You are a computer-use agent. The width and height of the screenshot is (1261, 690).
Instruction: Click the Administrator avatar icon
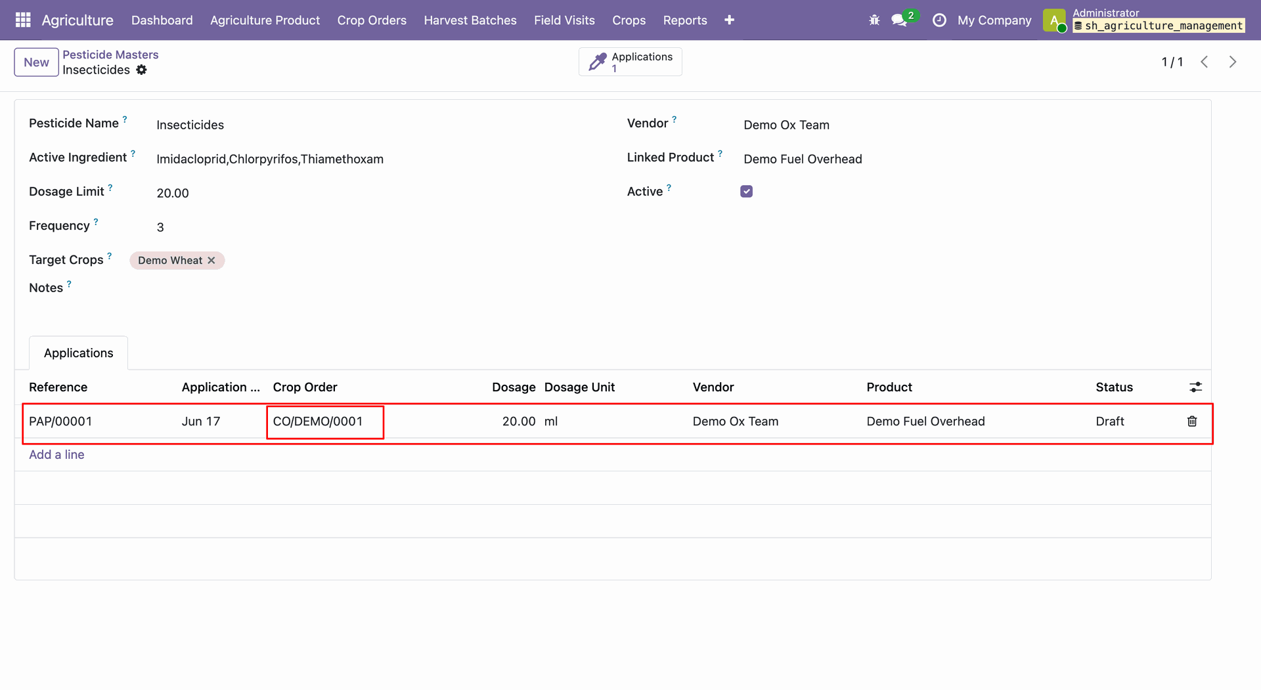click(1054, 20)
